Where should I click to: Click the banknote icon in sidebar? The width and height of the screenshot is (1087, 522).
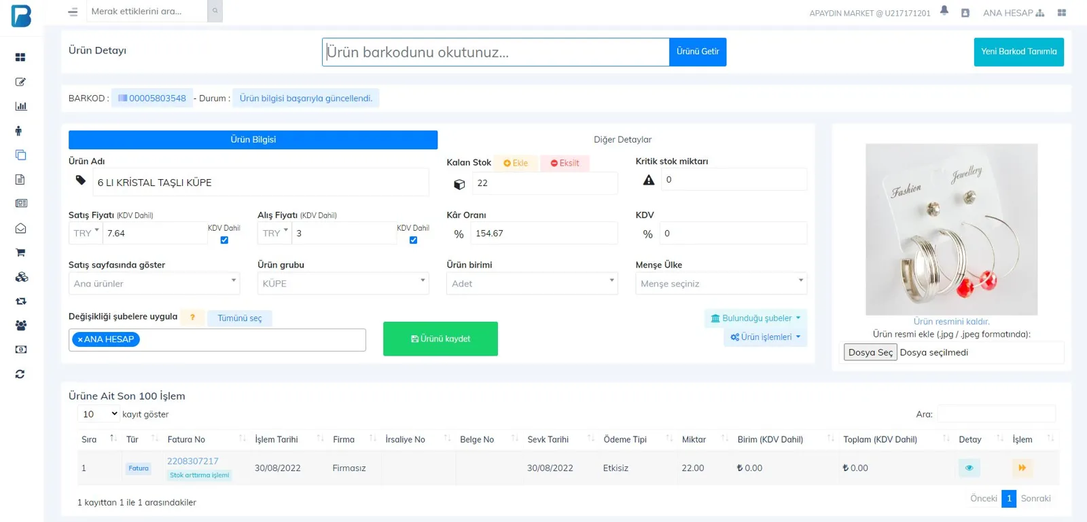point(21,350)
